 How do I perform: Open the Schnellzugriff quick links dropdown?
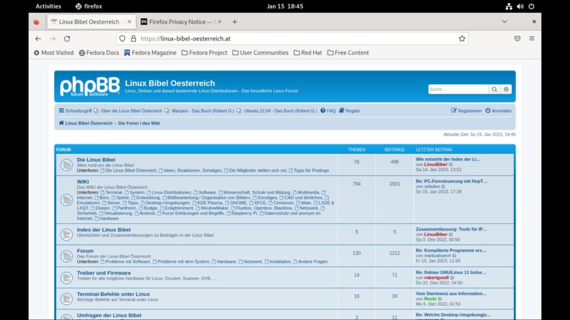(75, 111)
